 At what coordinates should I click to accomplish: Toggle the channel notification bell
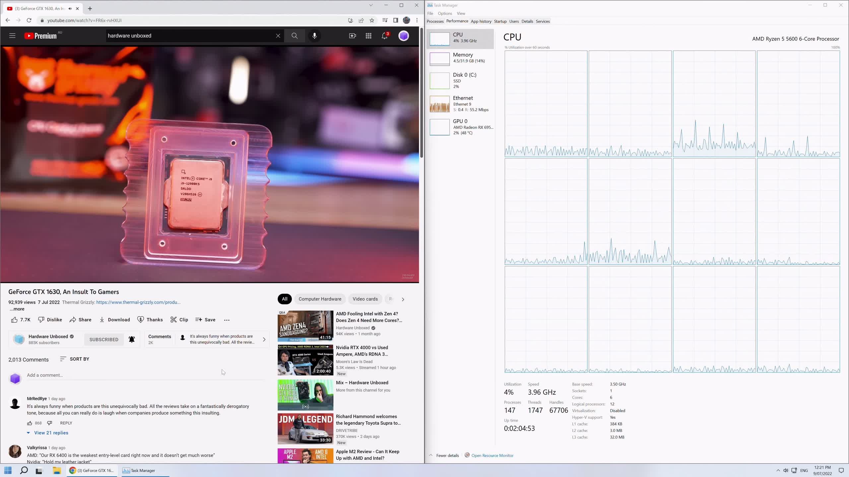point(132,339)
